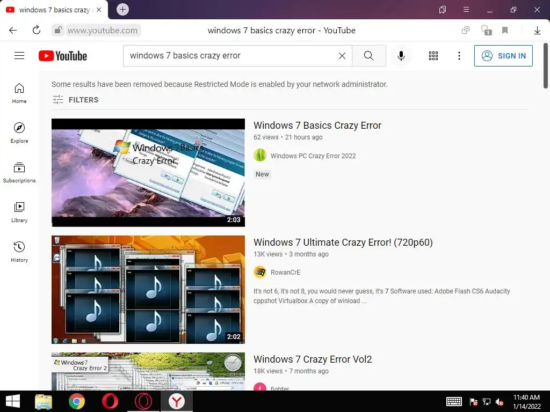Open the YouTube hamburger guide menu
The width and height of the screenshot is (550, 412).
[x=19, y=56]
